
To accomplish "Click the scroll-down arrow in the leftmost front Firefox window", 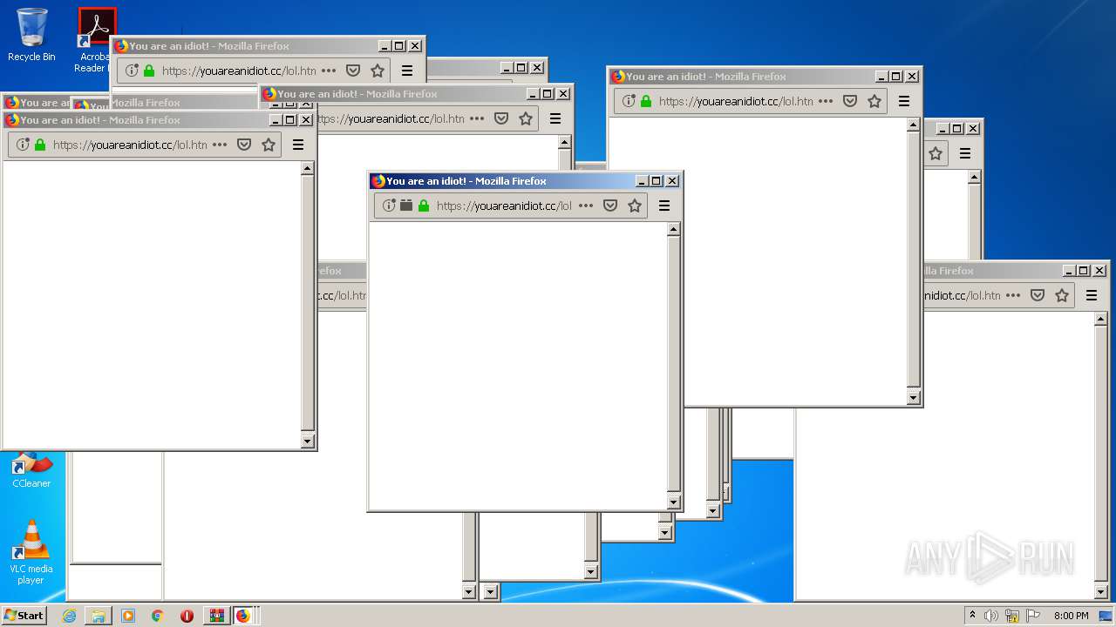I will (x=307, y=442).
